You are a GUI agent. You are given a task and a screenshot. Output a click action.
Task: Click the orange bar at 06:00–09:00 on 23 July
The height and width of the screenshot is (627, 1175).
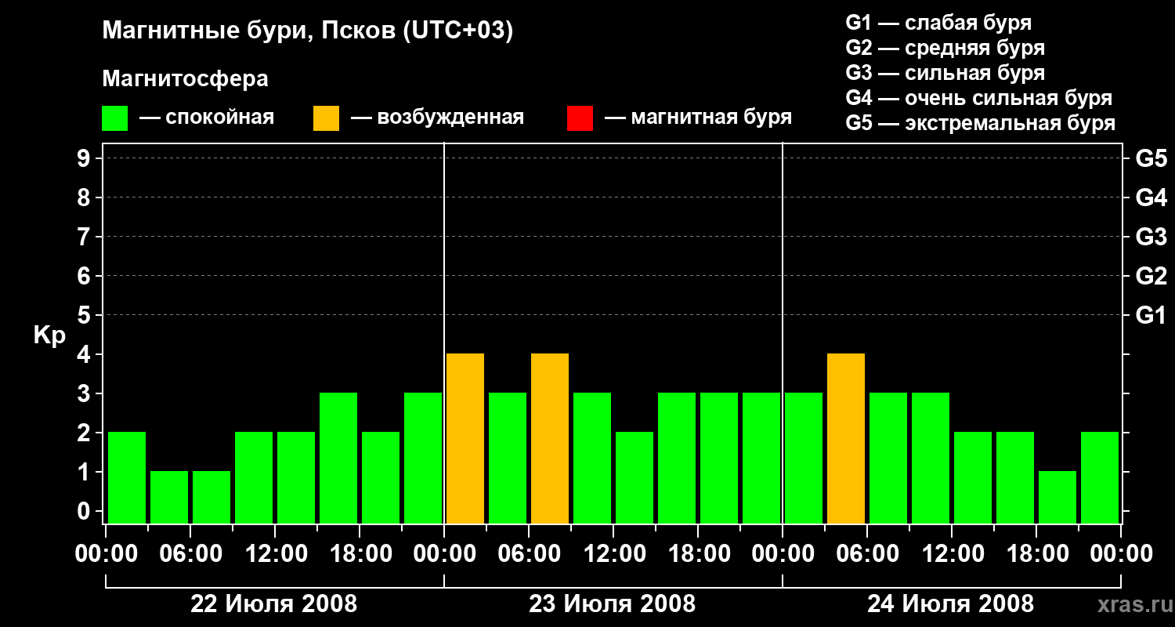550,438
